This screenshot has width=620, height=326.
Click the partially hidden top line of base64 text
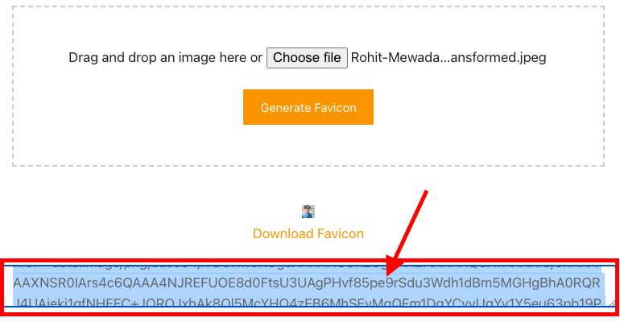coord(307,268)
